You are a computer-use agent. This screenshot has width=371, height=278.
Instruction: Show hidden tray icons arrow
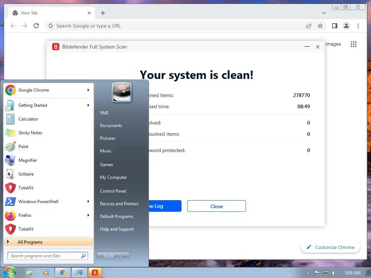click(308, 273)
